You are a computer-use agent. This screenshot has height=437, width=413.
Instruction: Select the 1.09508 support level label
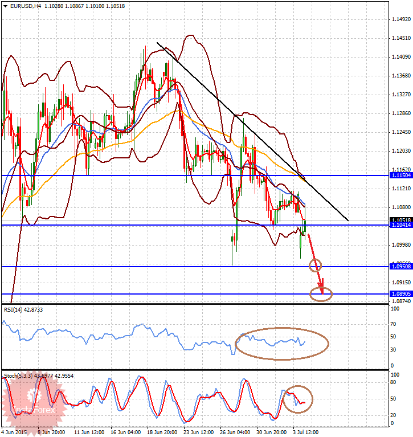tap(401, 267)
